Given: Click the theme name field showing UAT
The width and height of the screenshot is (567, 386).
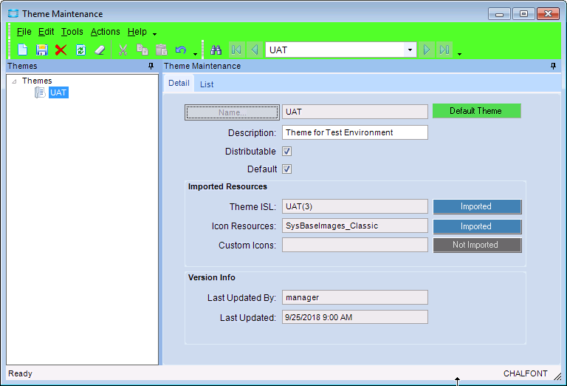Looking at the screenshot, I should point(354,112).
